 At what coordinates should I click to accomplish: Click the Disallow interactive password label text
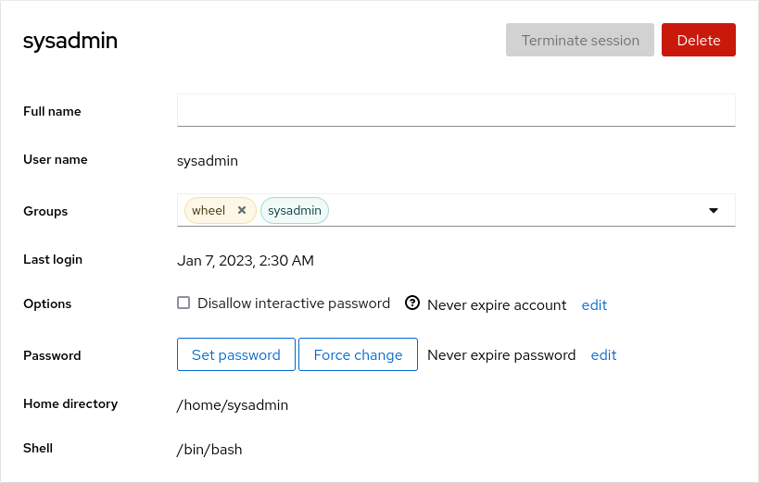click(x=294, y=303)
